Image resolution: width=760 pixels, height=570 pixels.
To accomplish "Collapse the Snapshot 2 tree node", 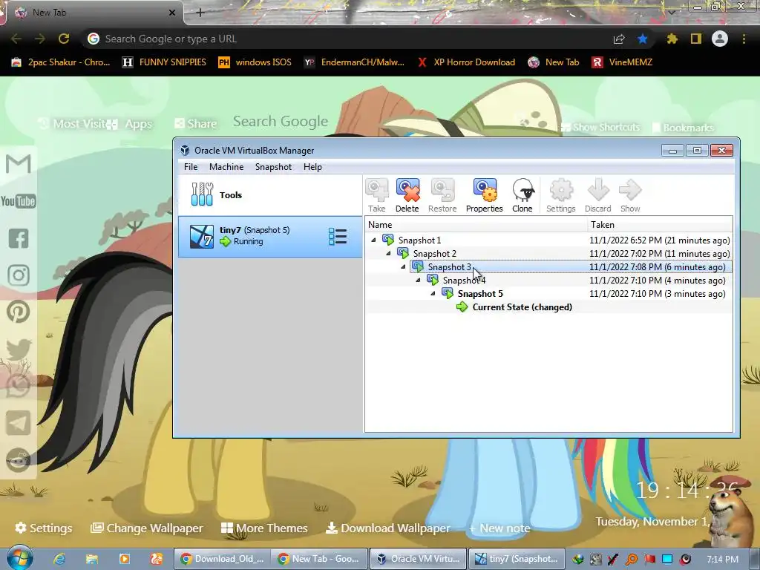I will (x=388, y=254).
